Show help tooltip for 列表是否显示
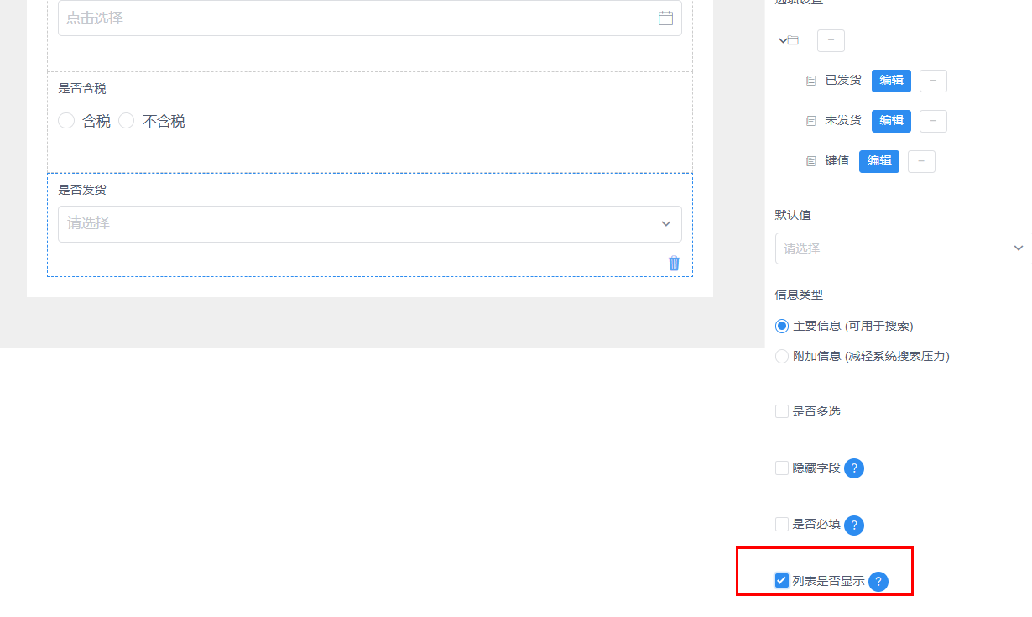This screenshot has height=617, width=1032. 878,582
